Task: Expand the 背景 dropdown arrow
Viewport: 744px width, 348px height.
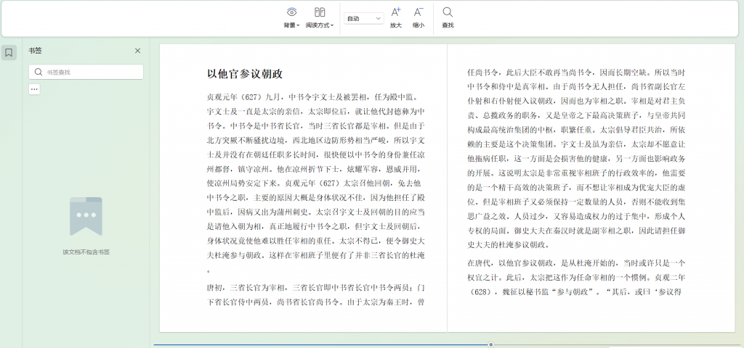Action: [x=298, y=25]
